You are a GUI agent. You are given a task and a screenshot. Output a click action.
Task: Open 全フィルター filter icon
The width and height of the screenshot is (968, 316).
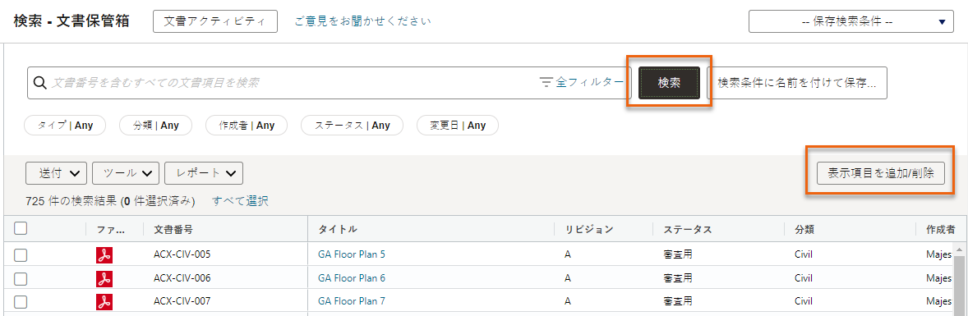click(546, 83)
